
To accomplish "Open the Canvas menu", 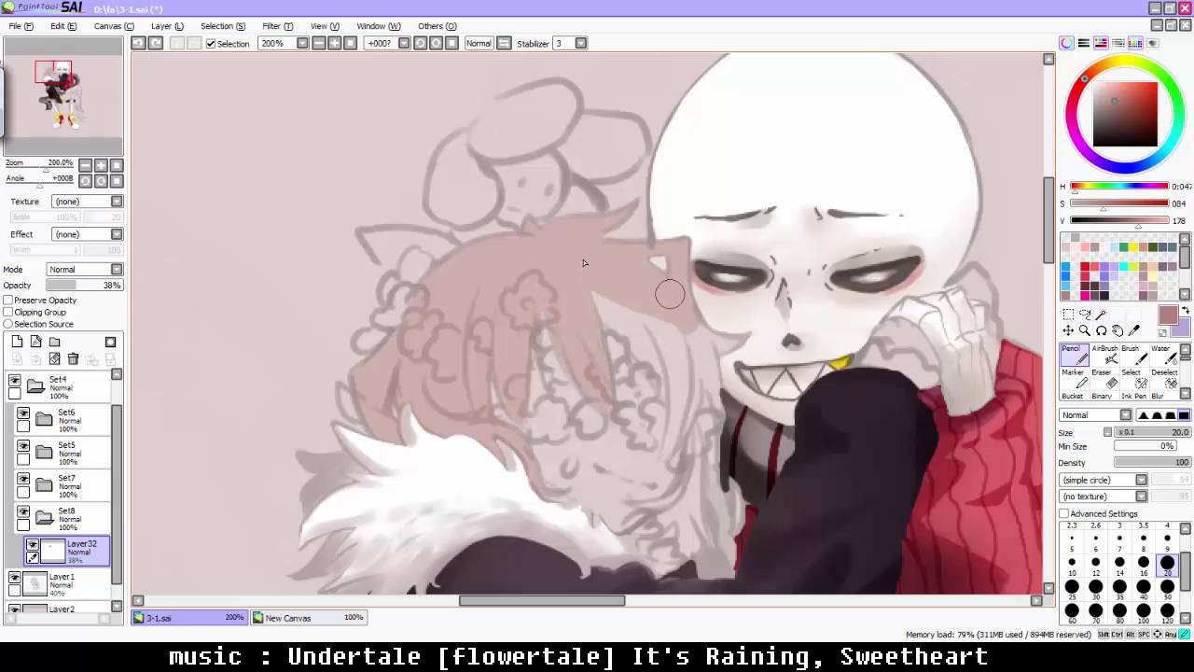I will [x=114, y=26].
